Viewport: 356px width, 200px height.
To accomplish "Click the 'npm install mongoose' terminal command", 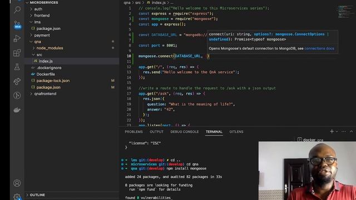I will coord(186,168).
